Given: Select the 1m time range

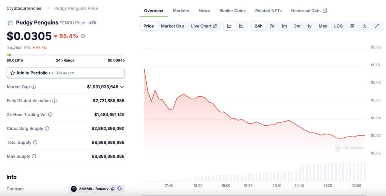Looking at the screenshot, I should tap(284, 26).
